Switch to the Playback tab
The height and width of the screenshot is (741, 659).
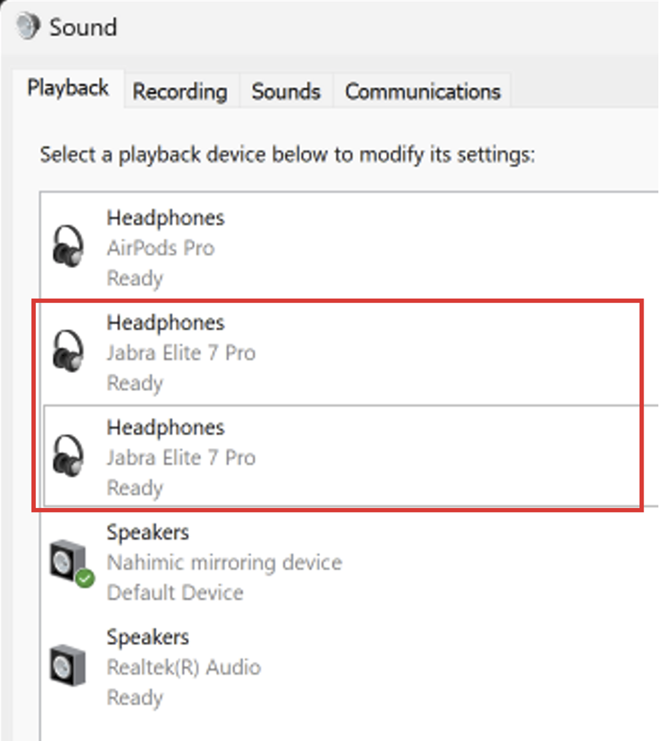pos(67,88)
